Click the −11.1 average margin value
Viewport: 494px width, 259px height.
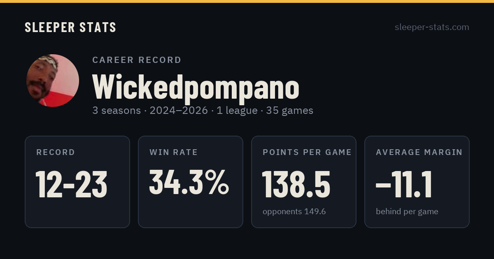(x=404, y=184)
